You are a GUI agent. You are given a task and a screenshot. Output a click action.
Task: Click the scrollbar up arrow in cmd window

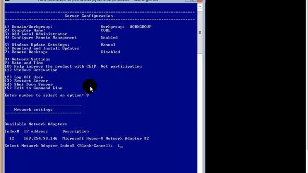[x=200, y=6]
